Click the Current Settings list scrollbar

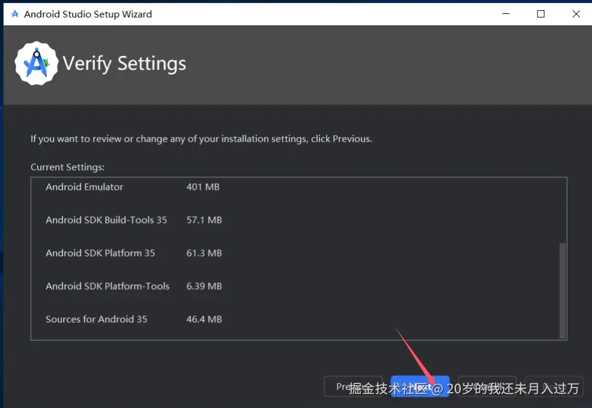562,290
